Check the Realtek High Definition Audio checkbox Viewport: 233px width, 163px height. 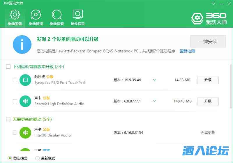coord(15,101)
